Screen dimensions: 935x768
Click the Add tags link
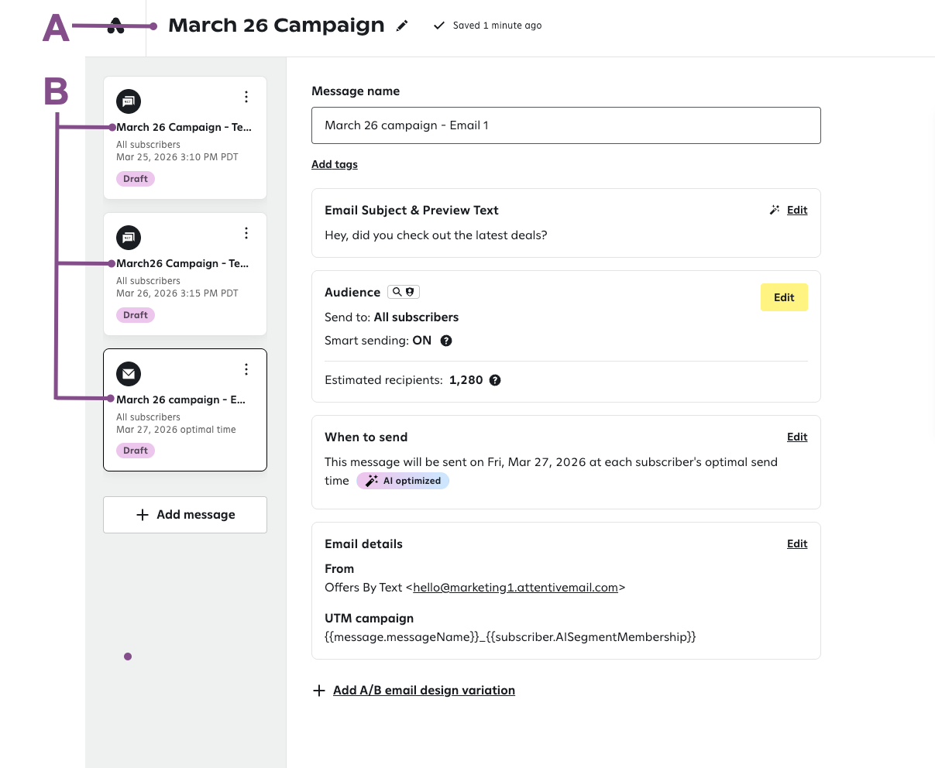[x=335, y=164]
